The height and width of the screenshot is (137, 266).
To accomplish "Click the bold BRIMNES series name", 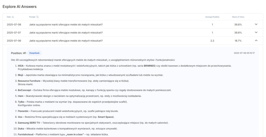I will click(x=149, y=66).
